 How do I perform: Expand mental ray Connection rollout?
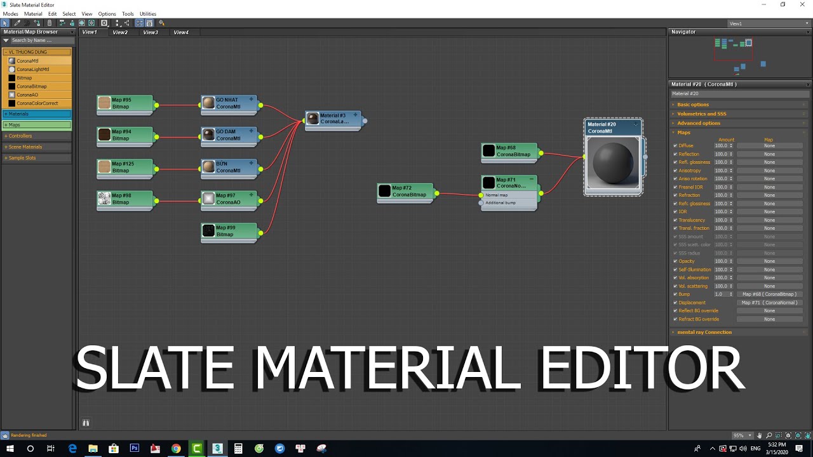pos(739,332)
